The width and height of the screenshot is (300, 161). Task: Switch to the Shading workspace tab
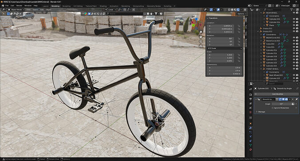pos(103,6)
